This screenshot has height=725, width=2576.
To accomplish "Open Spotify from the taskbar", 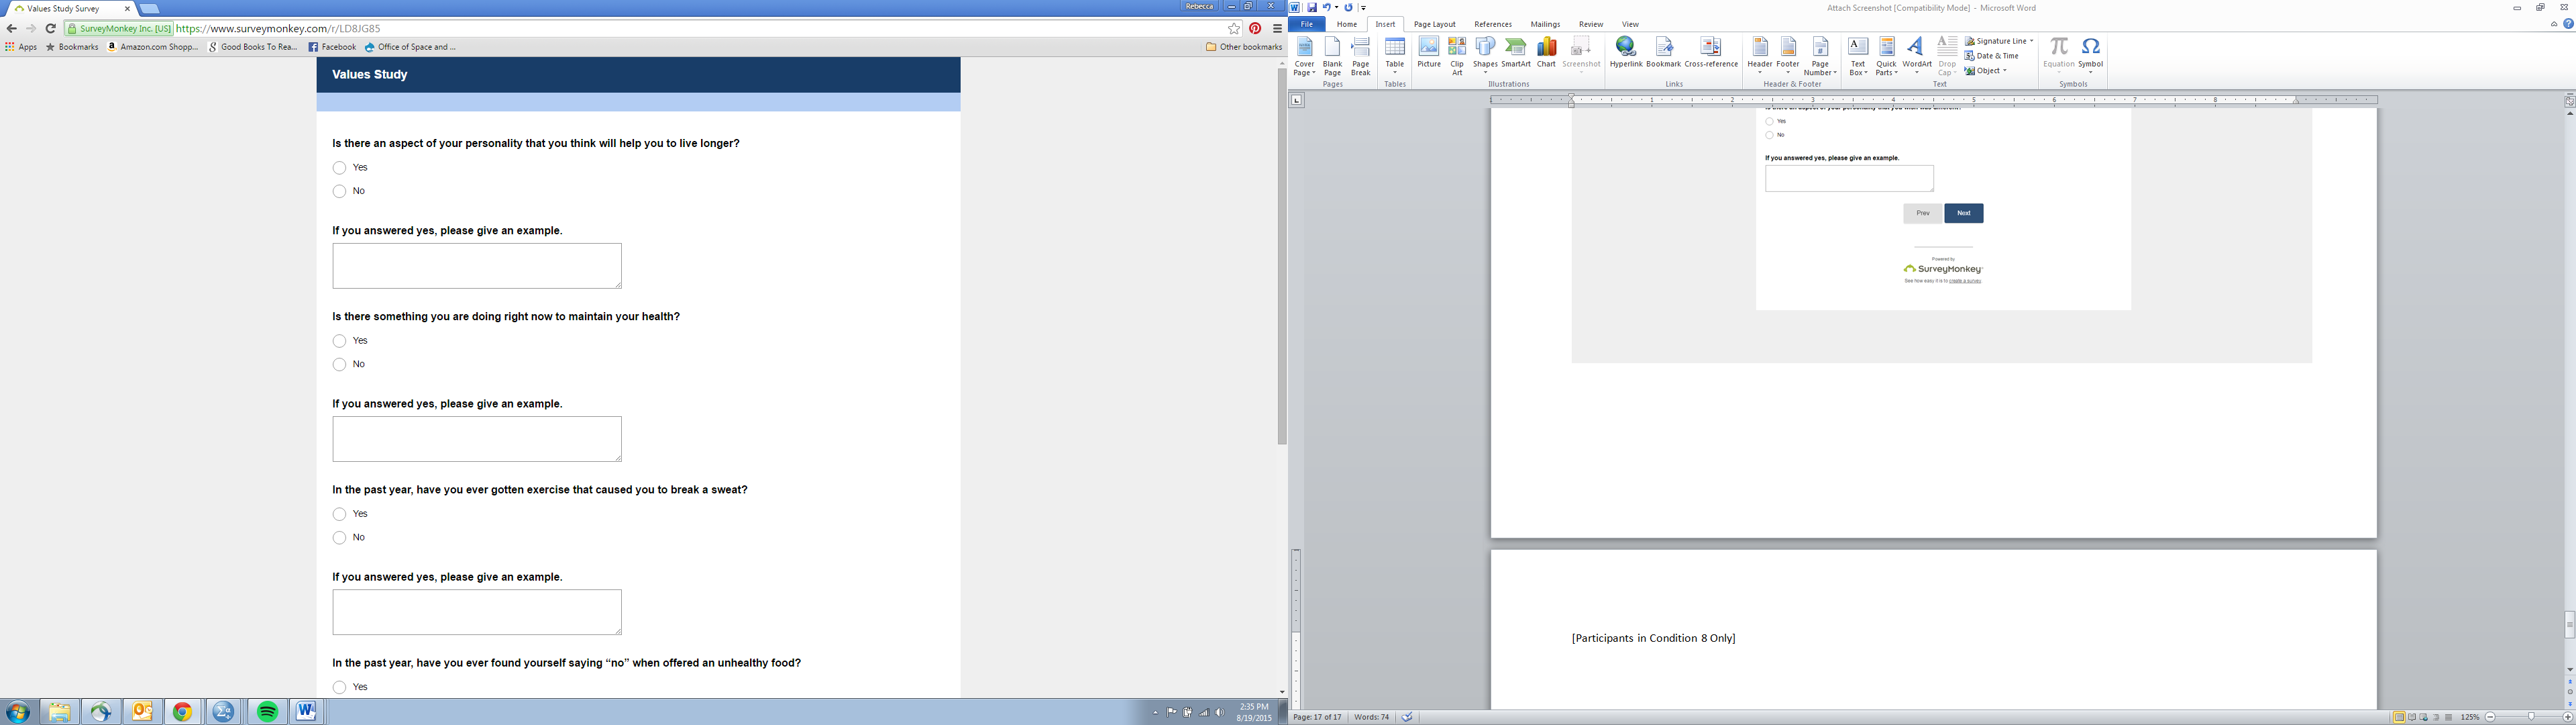I will tap(267, 712).
